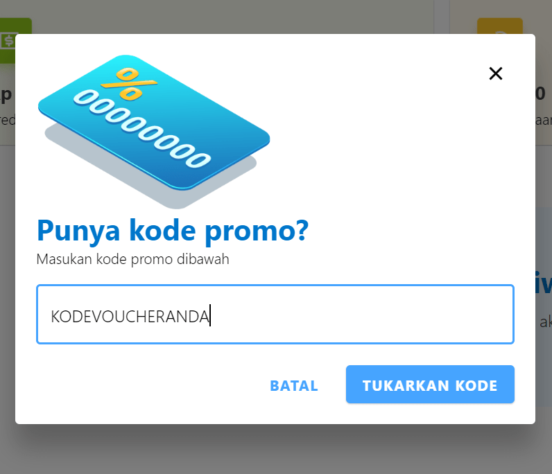Focus the promo code input field
Image resolution: width=552 pixels, height=474 pixels.
point(275,314)
